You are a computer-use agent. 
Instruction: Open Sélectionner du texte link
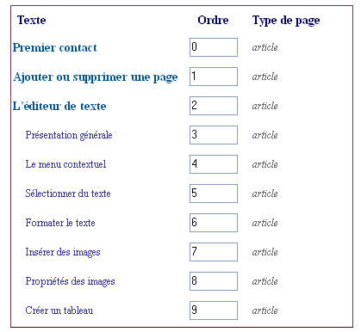68,194
